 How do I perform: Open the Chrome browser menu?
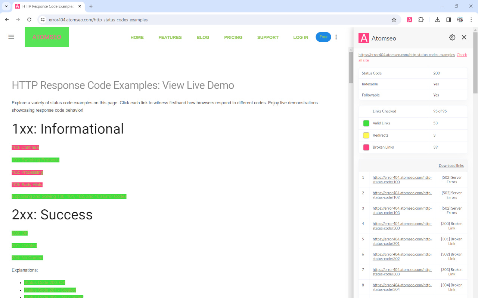[x=471, y=19]
